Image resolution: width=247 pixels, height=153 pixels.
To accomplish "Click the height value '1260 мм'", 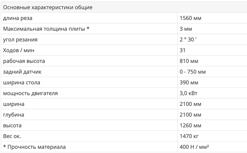I will coord(190,126).
